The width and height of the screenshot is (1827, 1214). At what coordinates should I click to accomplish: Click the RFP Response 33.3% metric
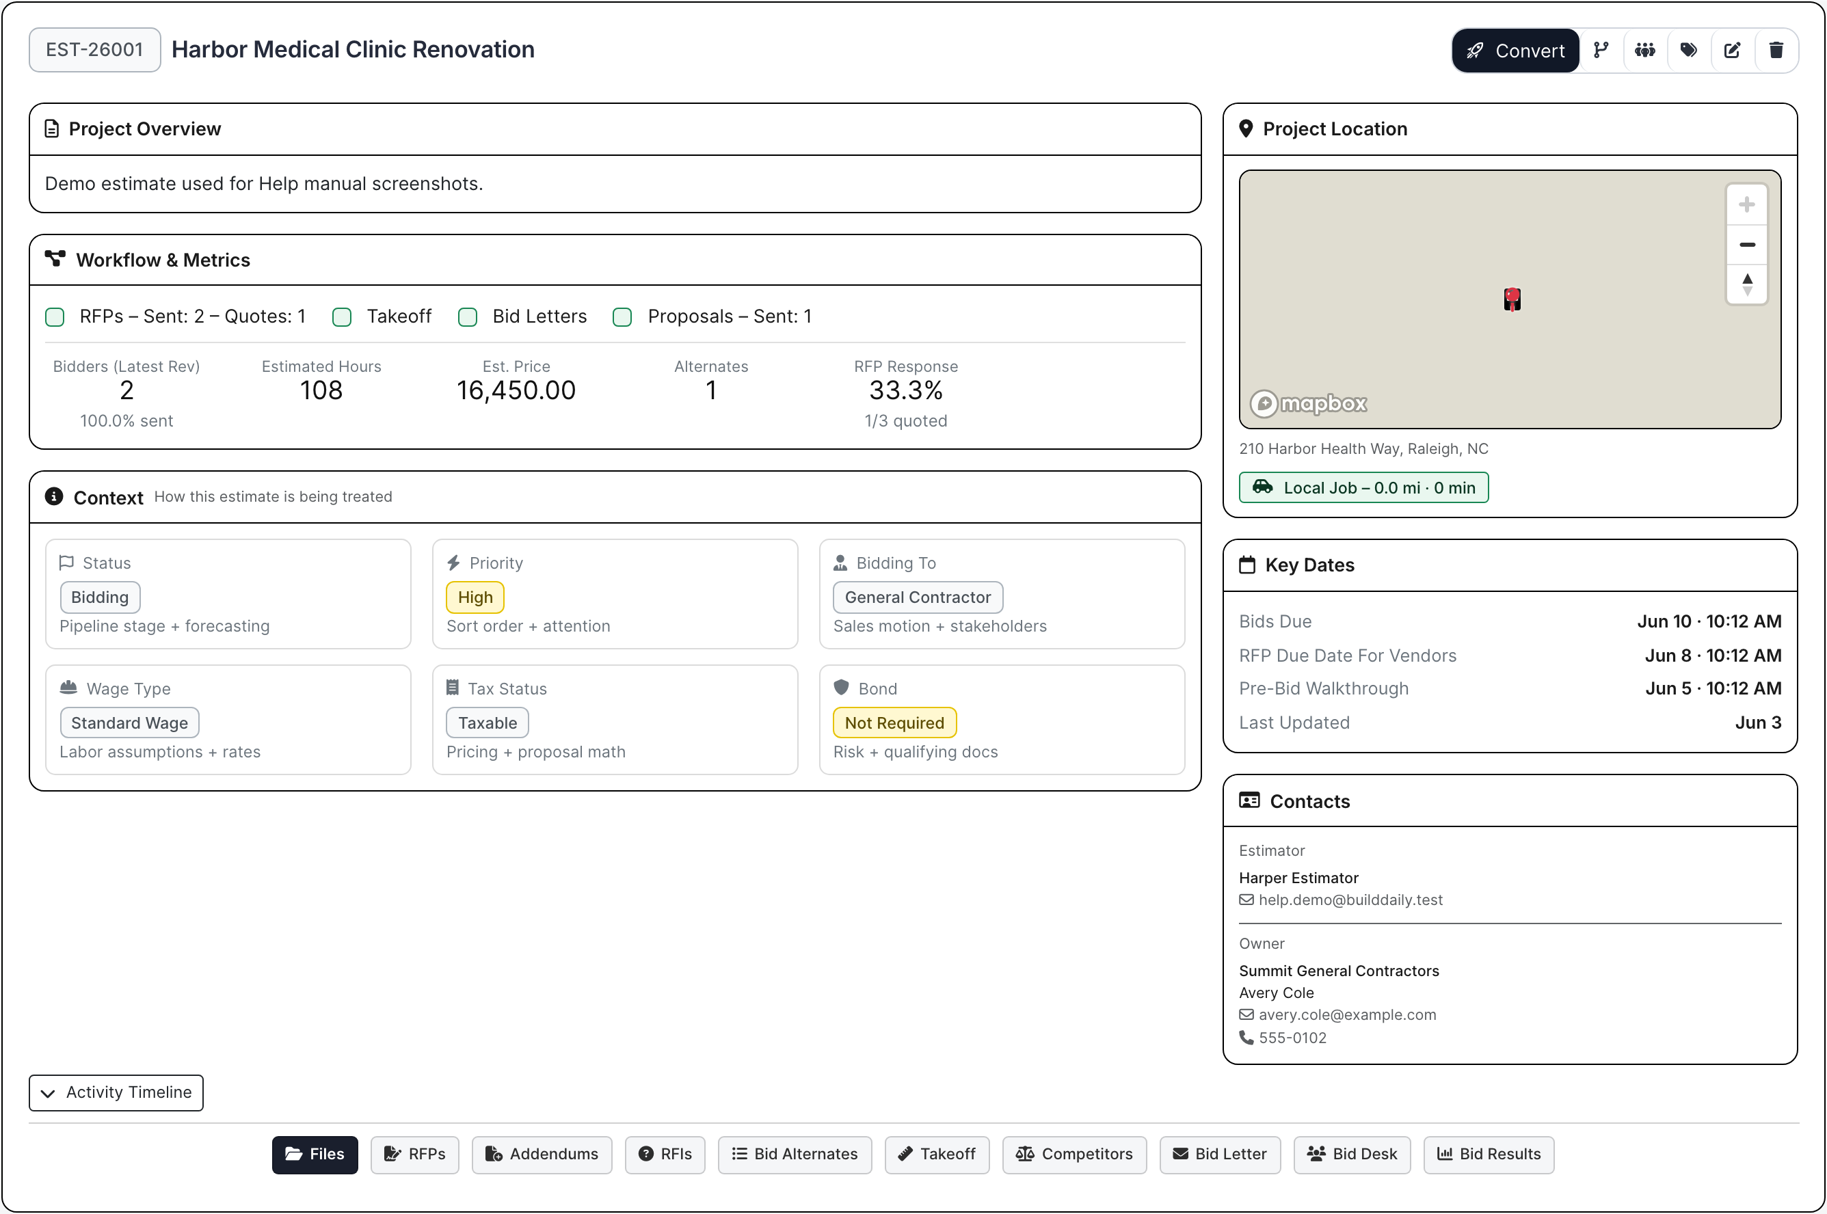(905, 390)
